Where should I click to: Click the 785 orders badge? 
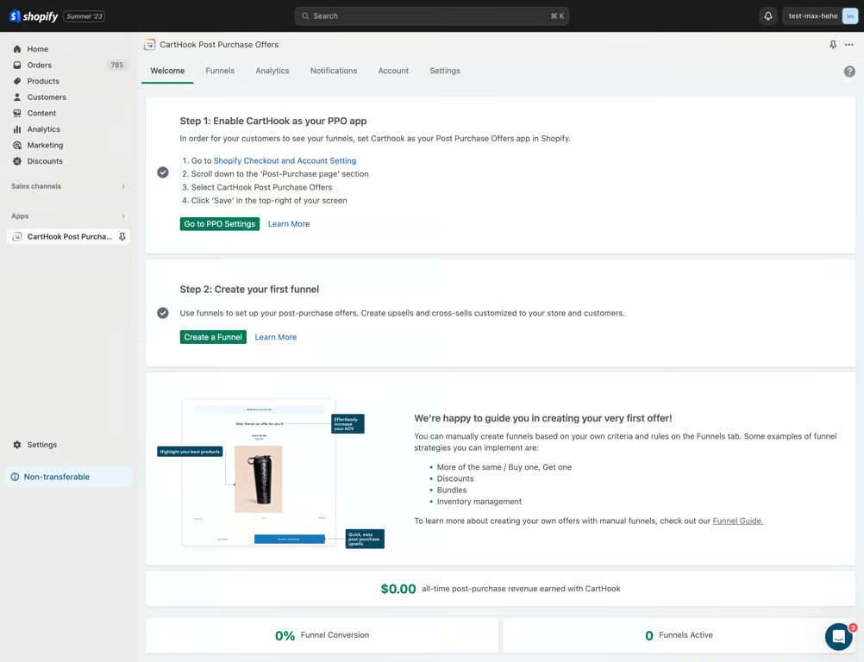tap(116, 65)
